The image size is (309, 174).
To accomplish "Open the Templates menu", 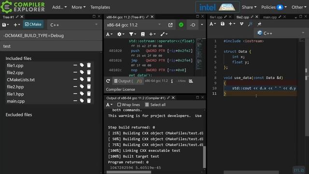I will tap(100, 7).
